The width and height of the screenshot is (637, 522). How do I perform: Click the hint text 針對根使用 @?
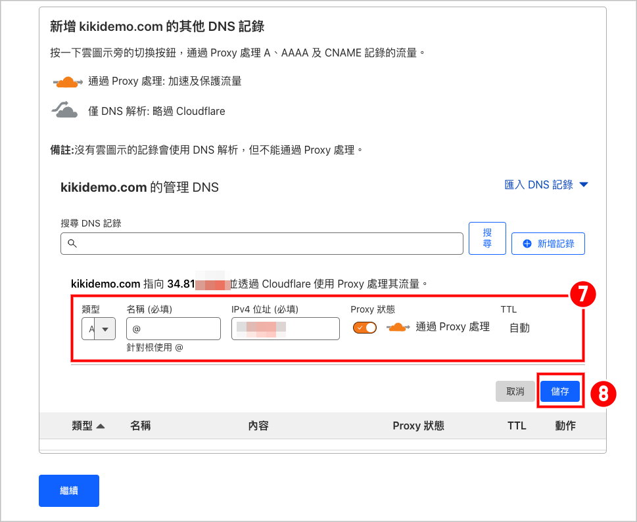pyautogui.click(x=154, y=347)
